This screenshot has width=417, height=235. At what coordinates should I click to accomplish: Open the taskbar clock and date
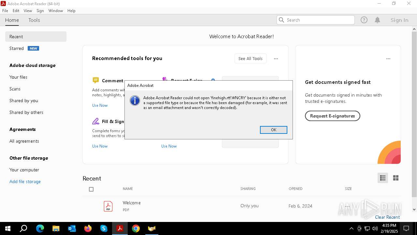point(389,228)
